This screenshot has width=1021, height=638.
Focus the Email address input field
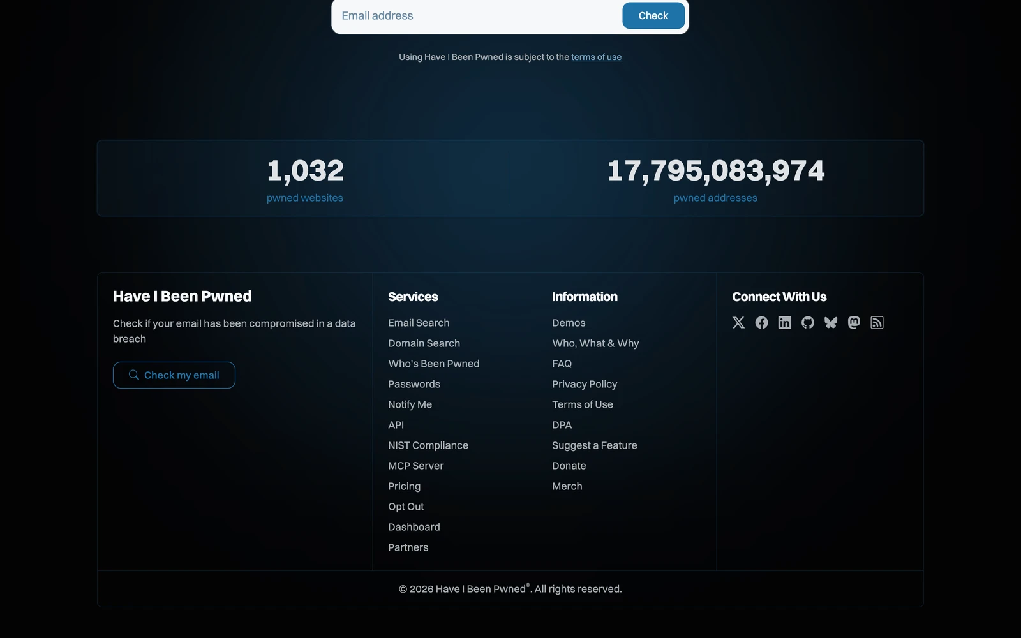click(x=477, y=16)
